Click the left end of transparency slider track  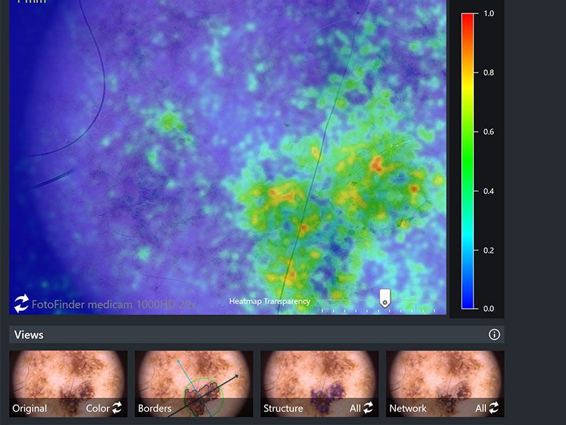(x=323, y=302)
